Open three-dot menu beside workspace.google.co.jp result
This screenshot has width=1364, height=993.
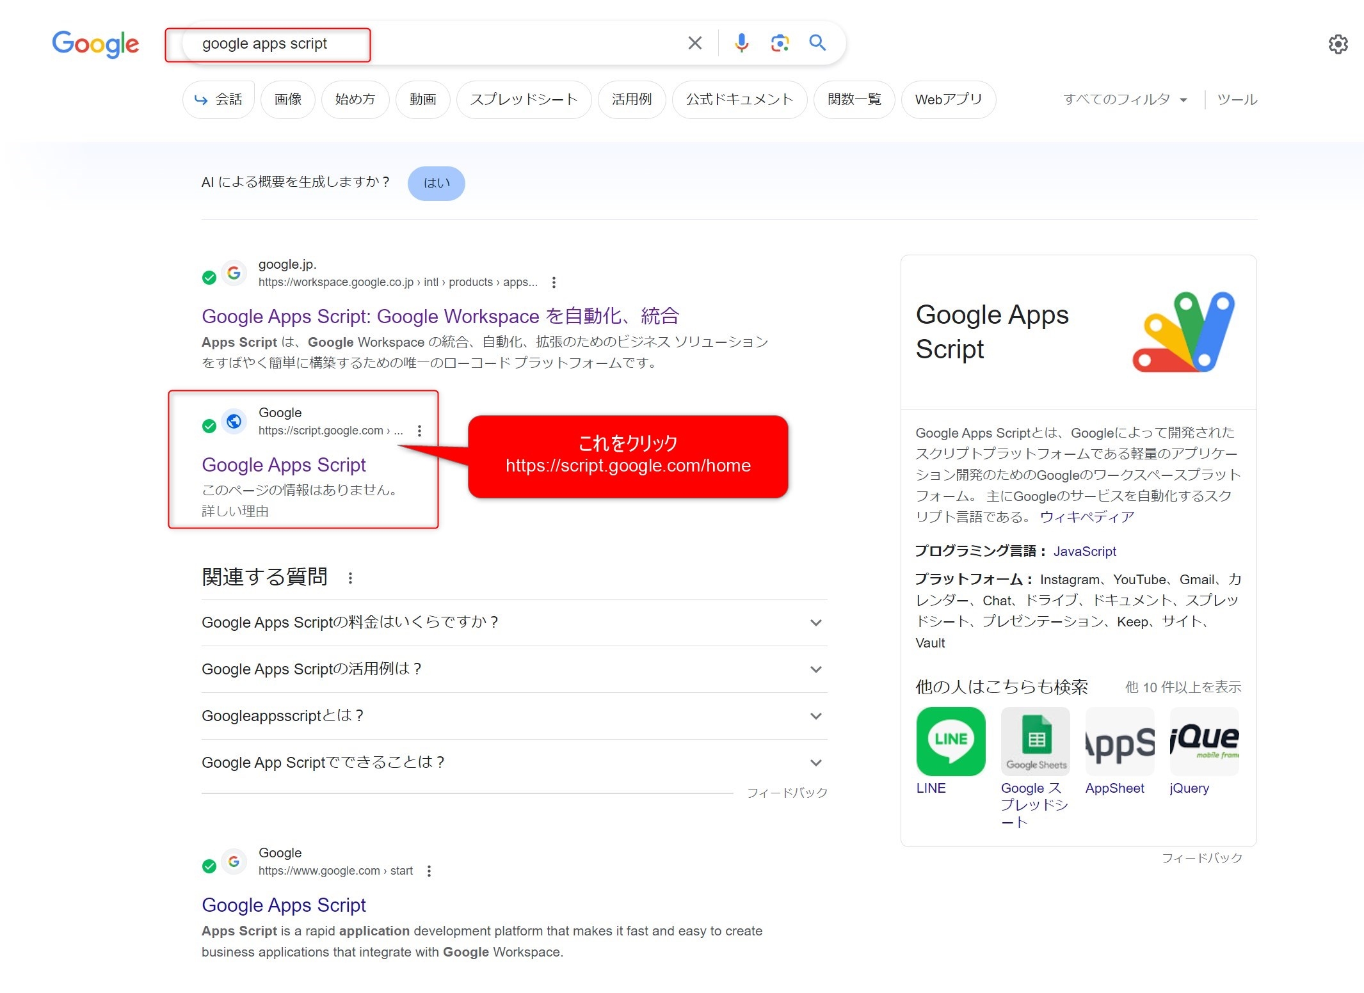pos(554,282)
